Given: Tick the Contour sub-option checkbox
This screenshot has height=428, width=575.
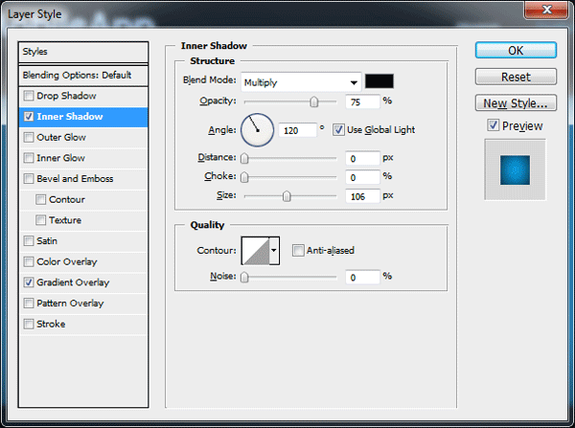Looking at the screenshot, I should (40, 200).
